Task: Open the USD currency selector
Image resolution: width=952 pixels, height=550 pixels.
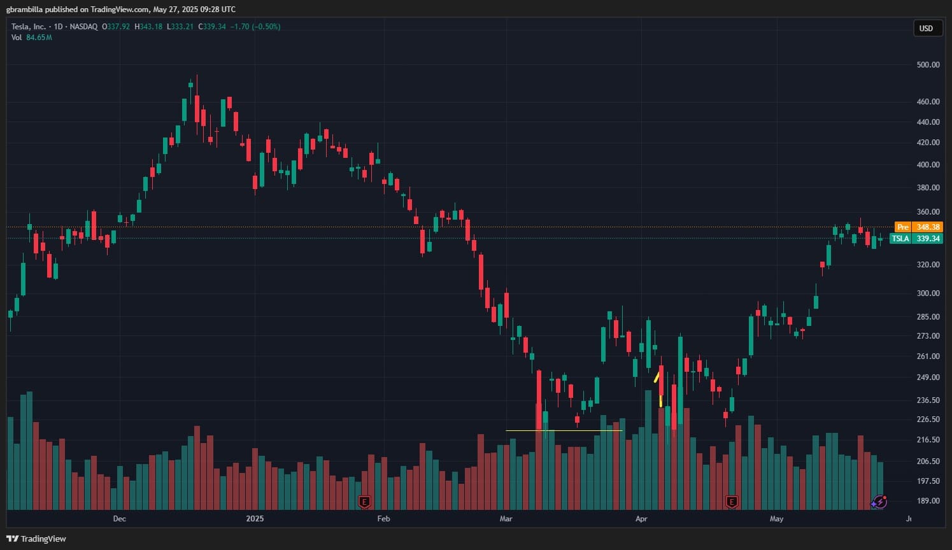Action: 927,28
